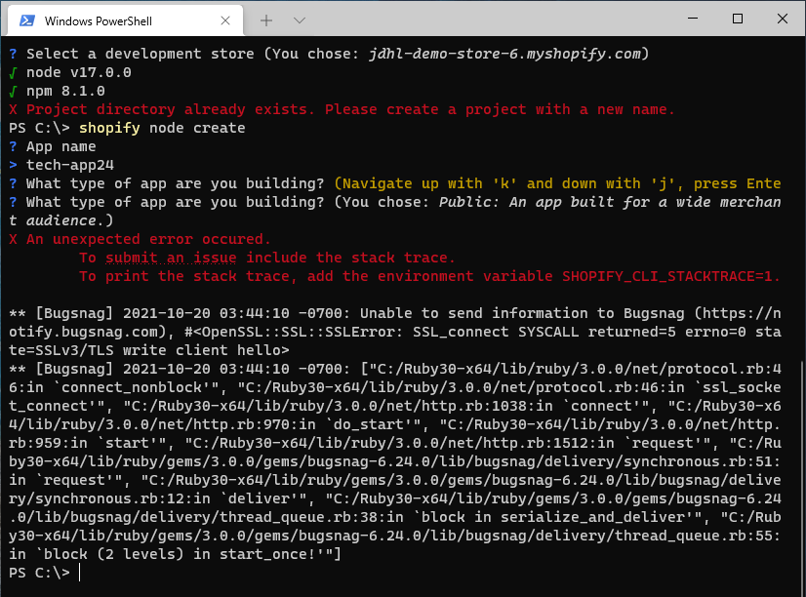This screenshot has width=806, height=597.
Task: Select the highlighted 'shopify' command text
Action: 109,127
